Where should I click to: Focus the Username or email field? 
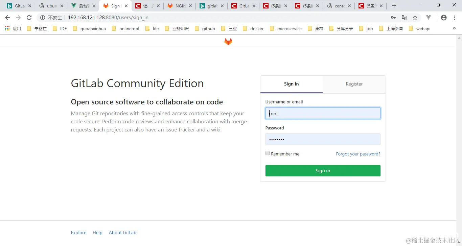click(323, 113)
